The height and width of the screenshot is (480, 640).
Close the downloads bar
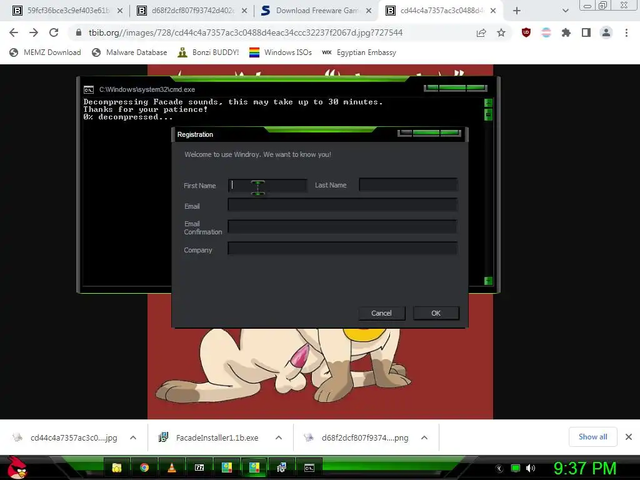pyautogui.click(x=629, y=437)
